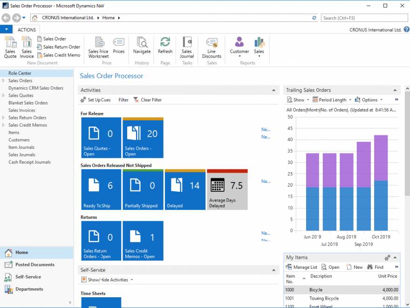Refresh the page
The width and height of the screenshot is (410, 308).
pyautogui.click(x=165, y=45)
